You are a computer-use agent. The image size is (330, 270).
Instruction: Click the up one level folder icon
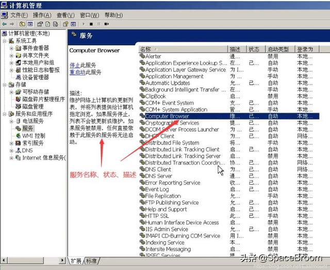[22, 24]
